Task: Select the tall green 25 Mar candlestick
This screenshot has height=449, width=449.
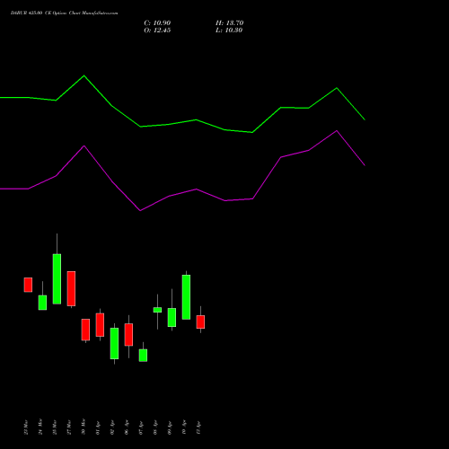Action: point(57,278)
